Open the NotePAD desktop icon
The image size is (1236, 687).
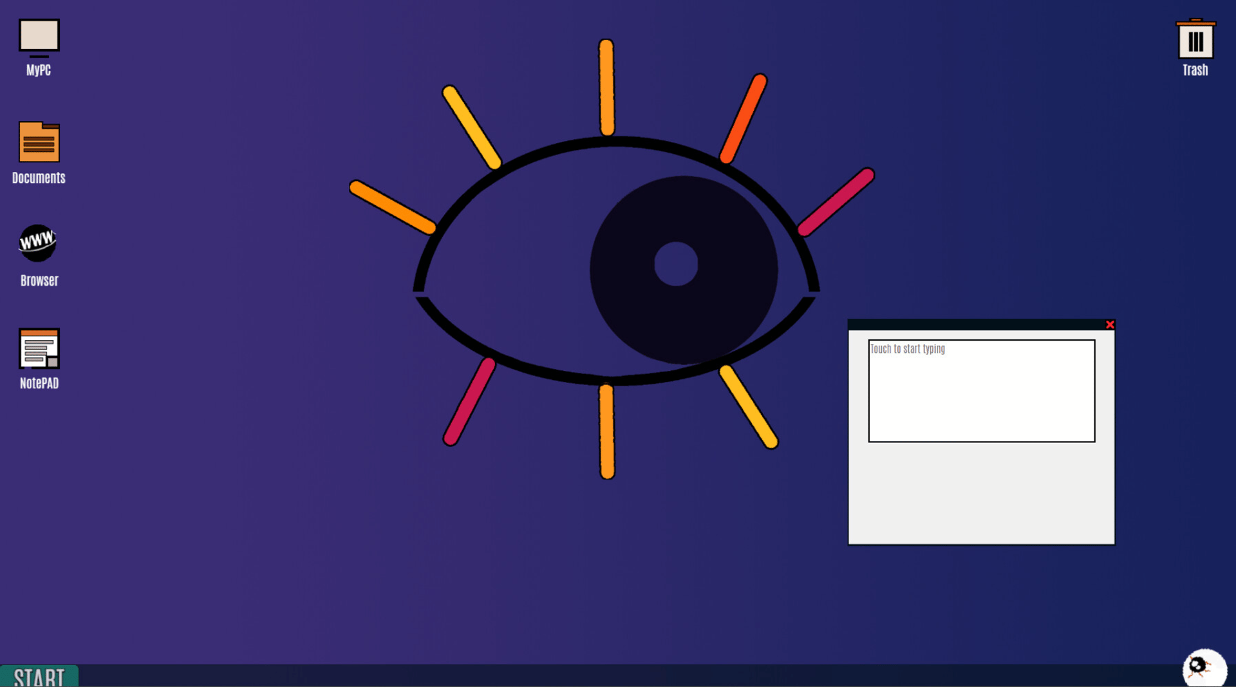pos(39,348)
